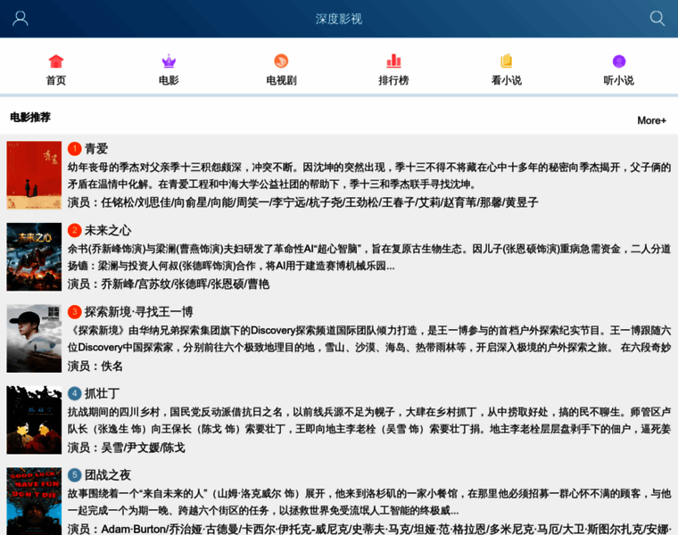The width and height of the screenshot is (678, 535).
Task: Switch to 电影 tab
Action: click(x=169, y=80)
